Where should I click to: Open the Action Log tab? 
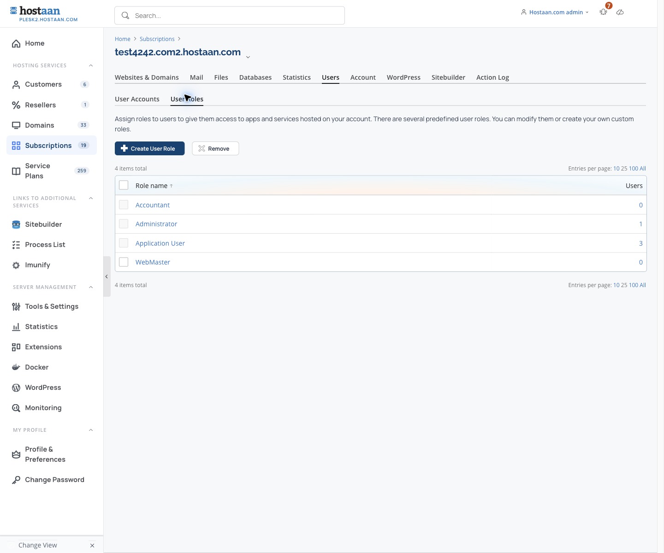pos(492,77)
